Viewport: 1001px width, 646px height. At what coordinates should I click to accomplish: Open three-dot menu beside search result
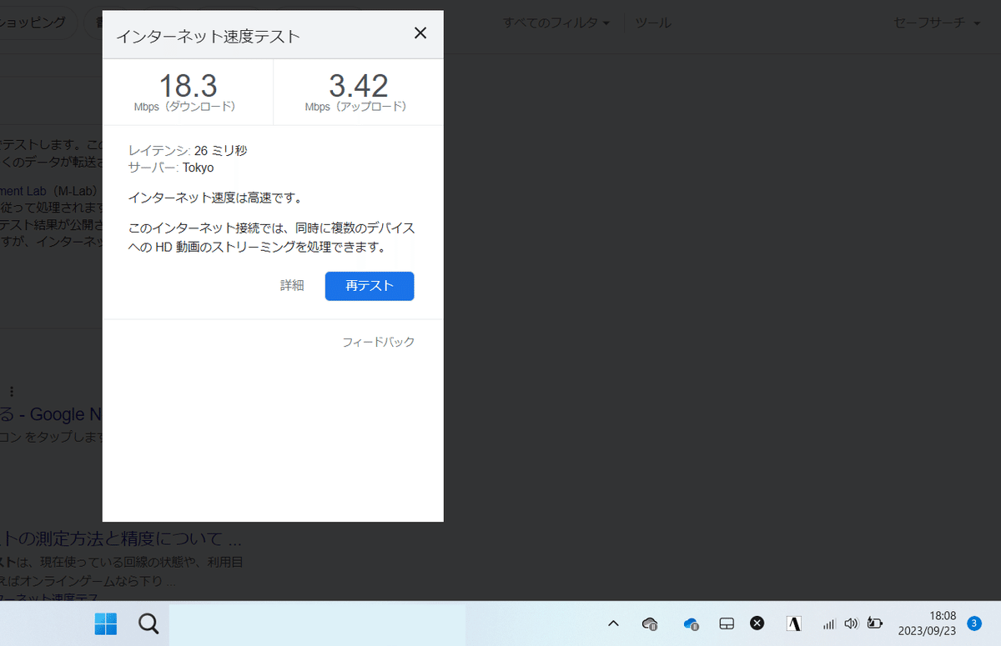pos(12,391)
